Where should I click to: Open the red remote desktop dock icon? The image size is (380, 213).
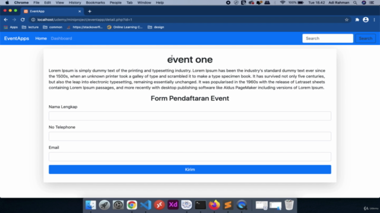tap(160, 205)
